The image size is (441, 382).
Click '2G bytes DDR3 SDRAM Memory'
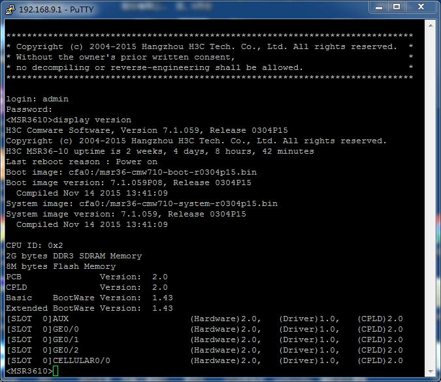(x=74, y=256)
